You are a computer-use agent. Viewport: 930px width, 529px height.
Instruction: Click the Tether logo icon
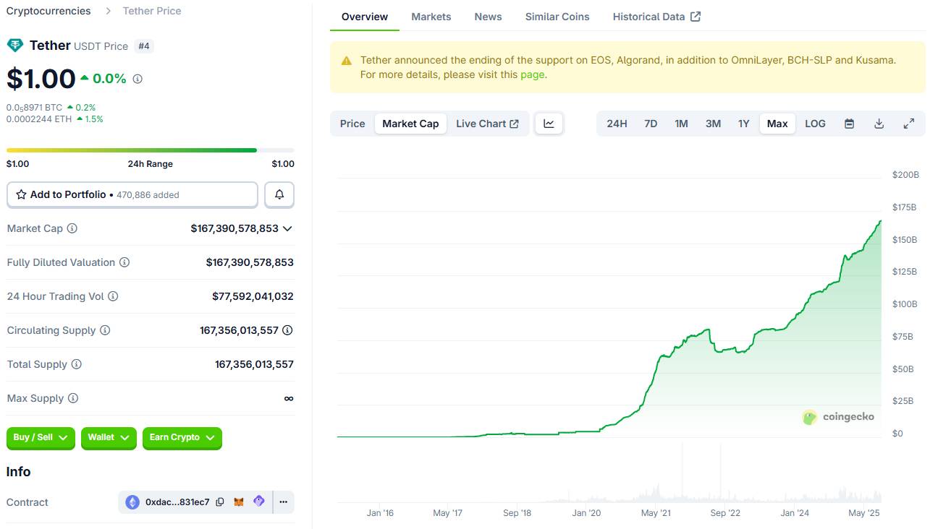(14, 46)
